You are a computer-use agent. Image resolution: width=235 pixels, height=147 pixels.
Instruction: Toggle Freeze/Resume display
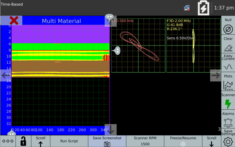click(x=183, y=141)
